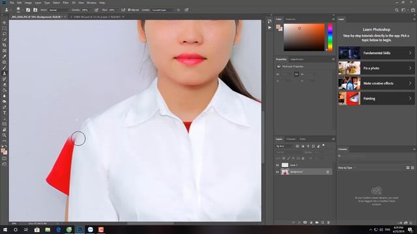Toggle pressure for size button
Viewport: 417px width, 234px height.
[x=186, y=10]
